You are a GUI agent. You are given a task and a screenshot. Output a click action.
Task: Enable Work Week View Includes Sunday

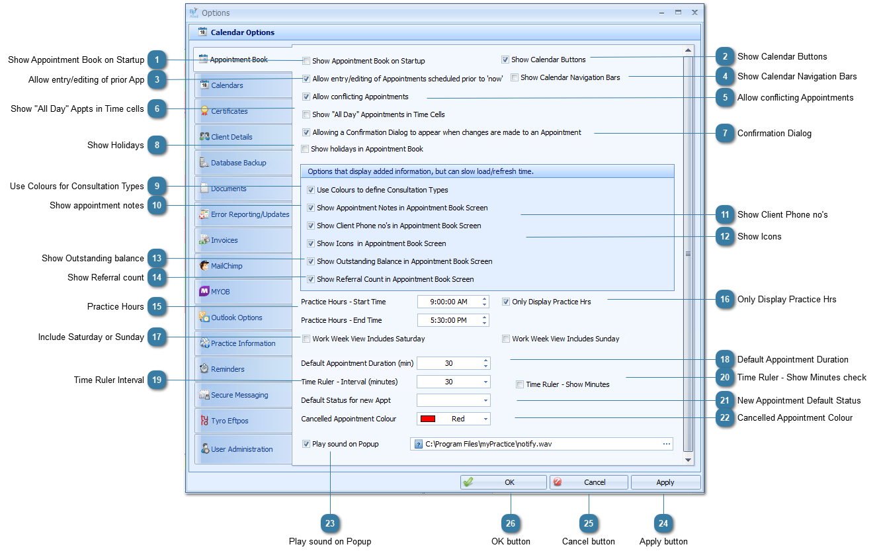pyautogui.click(x=506, y=339)
